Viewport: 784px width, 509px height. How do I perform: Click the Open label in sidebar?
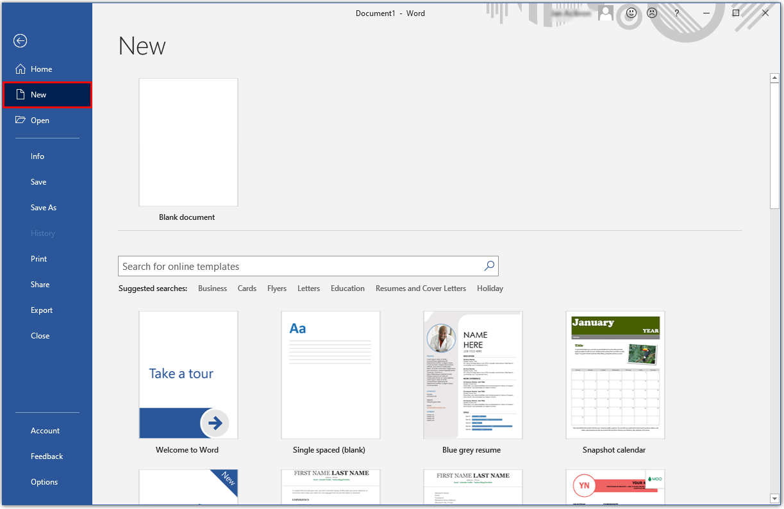click(x=40, y=121)
